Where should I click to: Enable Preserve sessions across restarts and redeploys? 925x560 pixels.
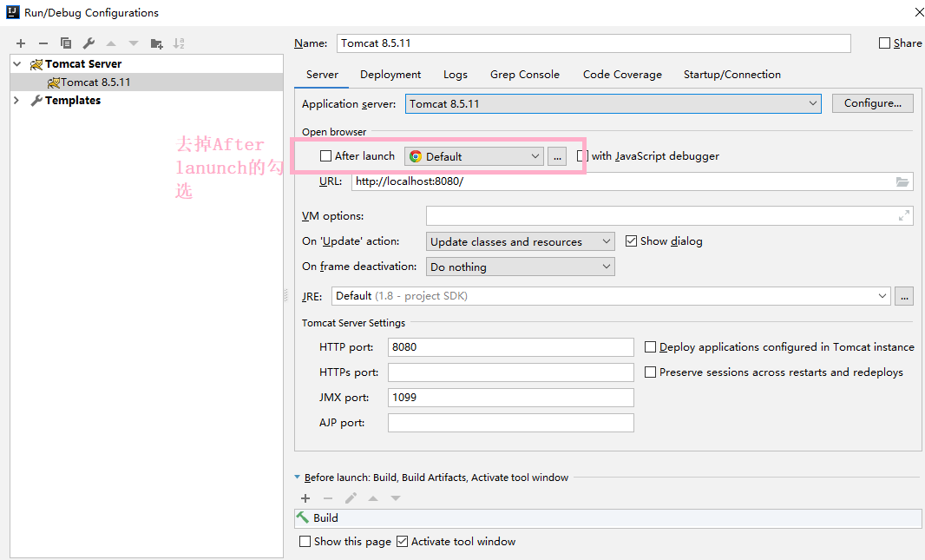(x=650, y=372)
